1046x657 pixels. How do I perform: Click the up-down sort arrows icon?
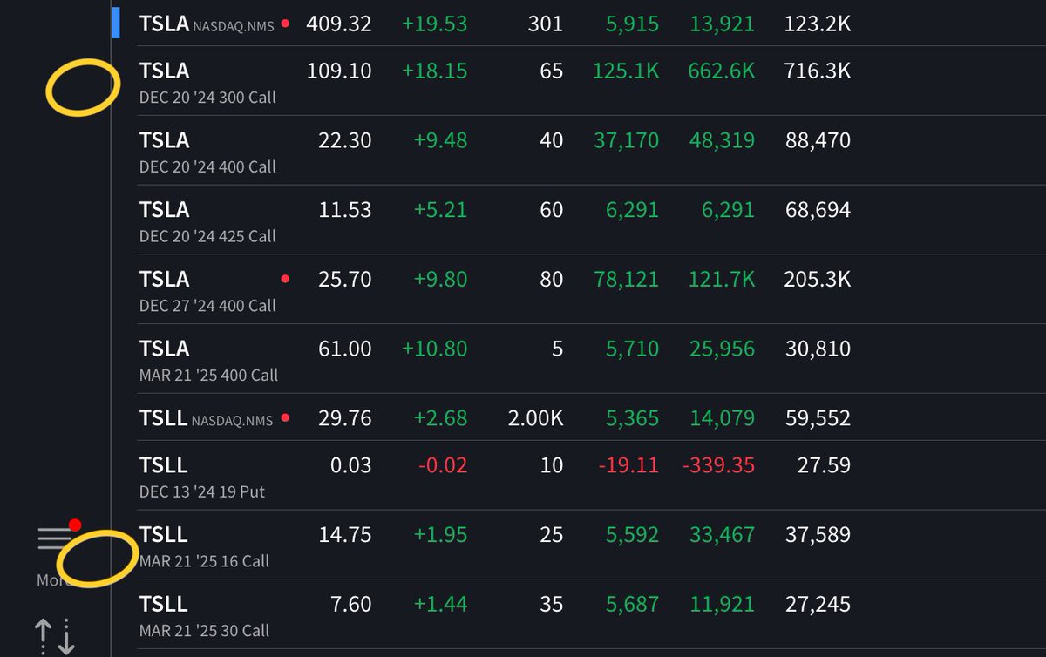coord(54,636)
